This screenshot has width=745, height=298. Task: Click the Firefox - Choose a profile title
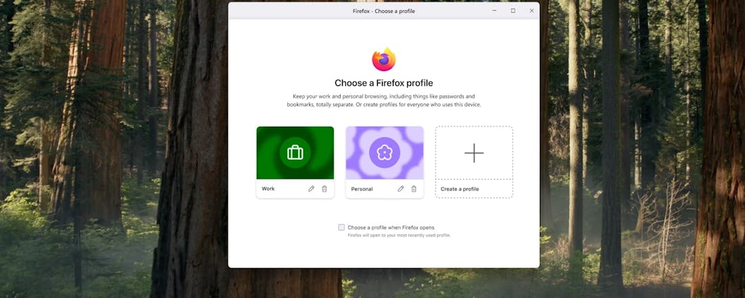click(384, 11)
